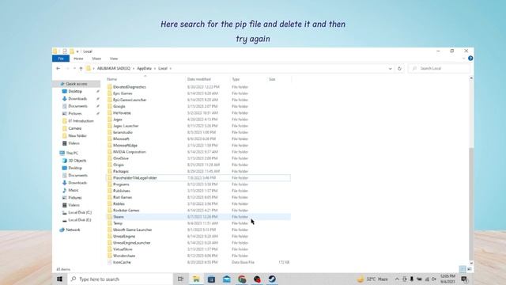Select Downloads pinned in Quick access
The height and width of the screenshot is (285, 506).
click(77, 99)
